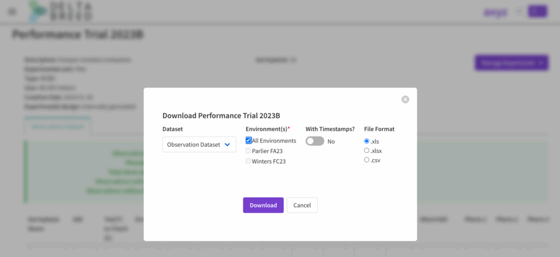Switch to the Observation Dataset tab behind dialog
Screen dimensions: 560x257
(58, 126)
